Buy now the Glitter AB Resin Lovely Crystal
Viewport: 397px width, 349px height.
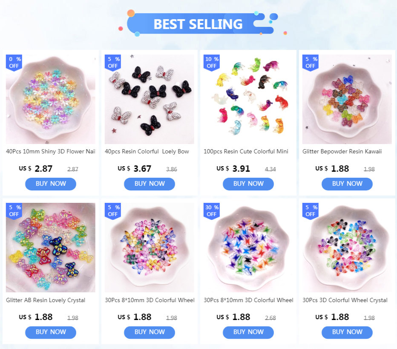51,332
